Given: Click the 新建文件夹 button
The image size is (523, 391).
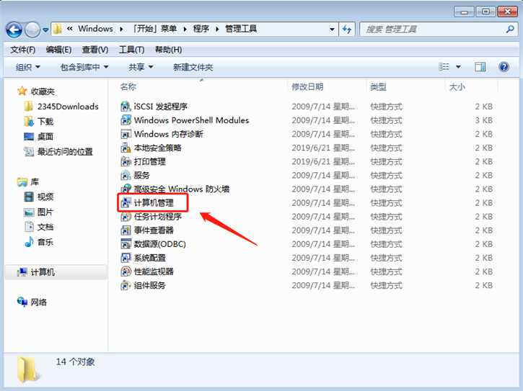Looking at the screenshot, I should pyautogui.click(x=193, y=67).
